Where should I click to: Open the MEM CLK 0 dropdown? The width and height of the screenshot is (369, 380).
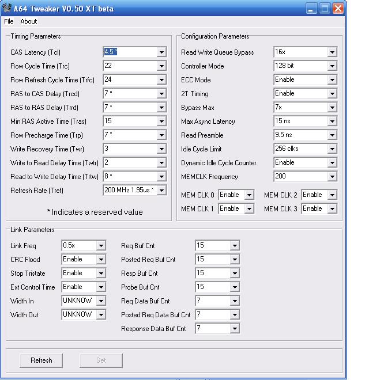click(x=249, y=195)
